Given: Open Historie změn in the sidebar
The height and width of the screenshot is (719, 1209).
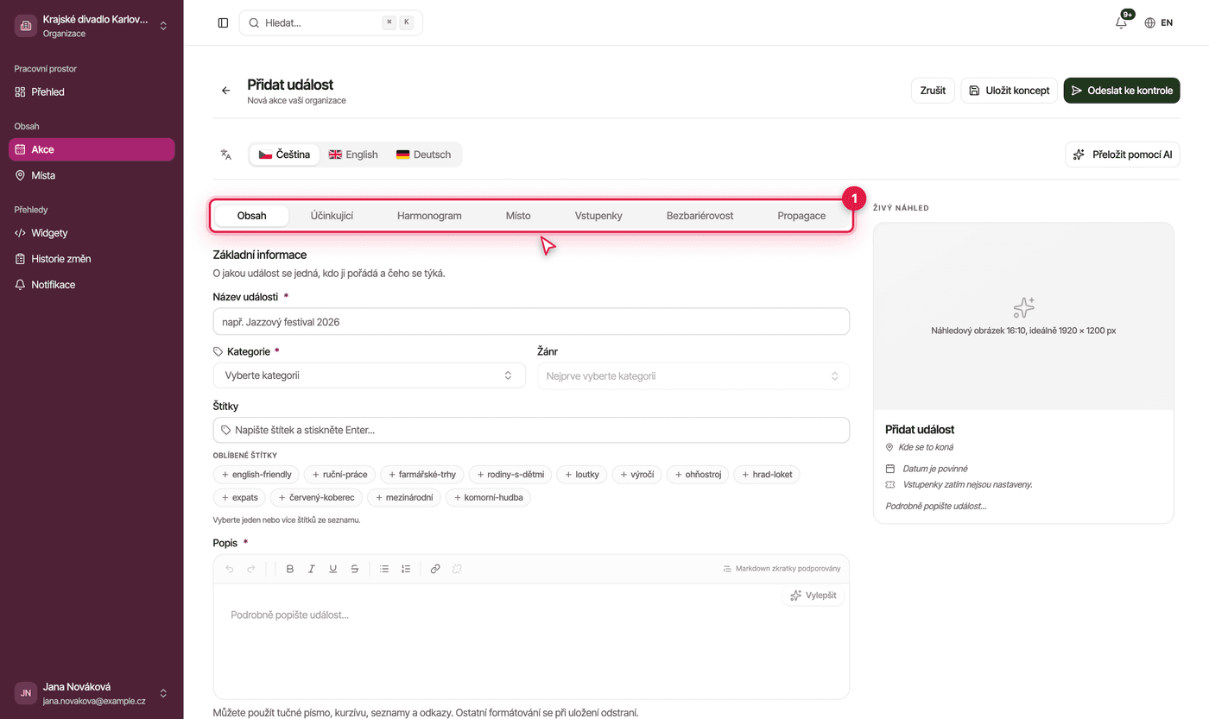Looking at the screenshot, I should (92, 259).
